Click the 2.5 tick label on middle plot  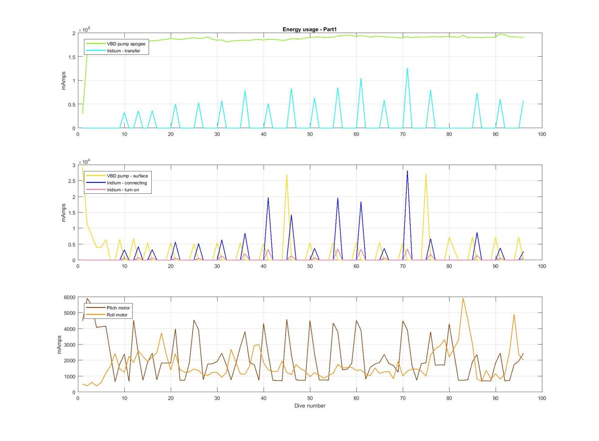tap(71, 181)
